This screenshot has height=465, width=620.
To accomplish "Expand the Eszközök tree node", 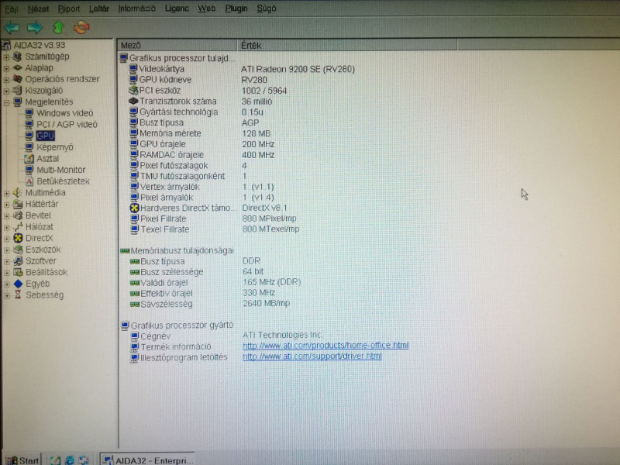I will click(6, 250).
